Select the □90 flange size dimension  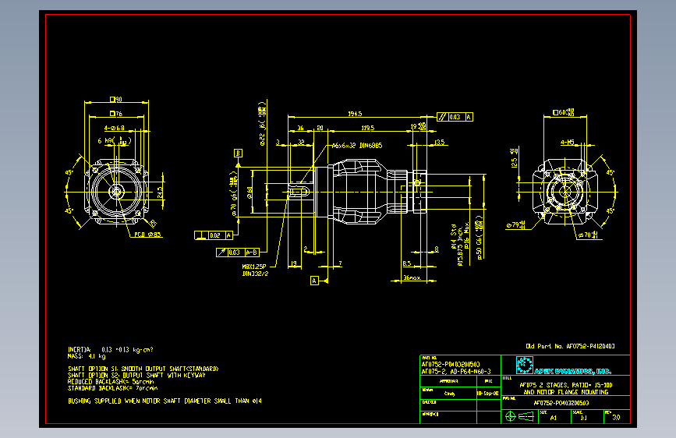[x=115, y=100]
